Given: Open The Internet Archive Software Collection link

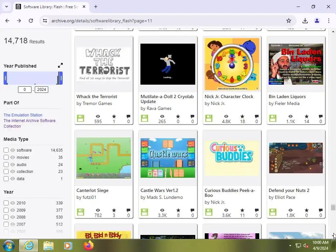Looking at the screenshot, I should click(29, 123).
